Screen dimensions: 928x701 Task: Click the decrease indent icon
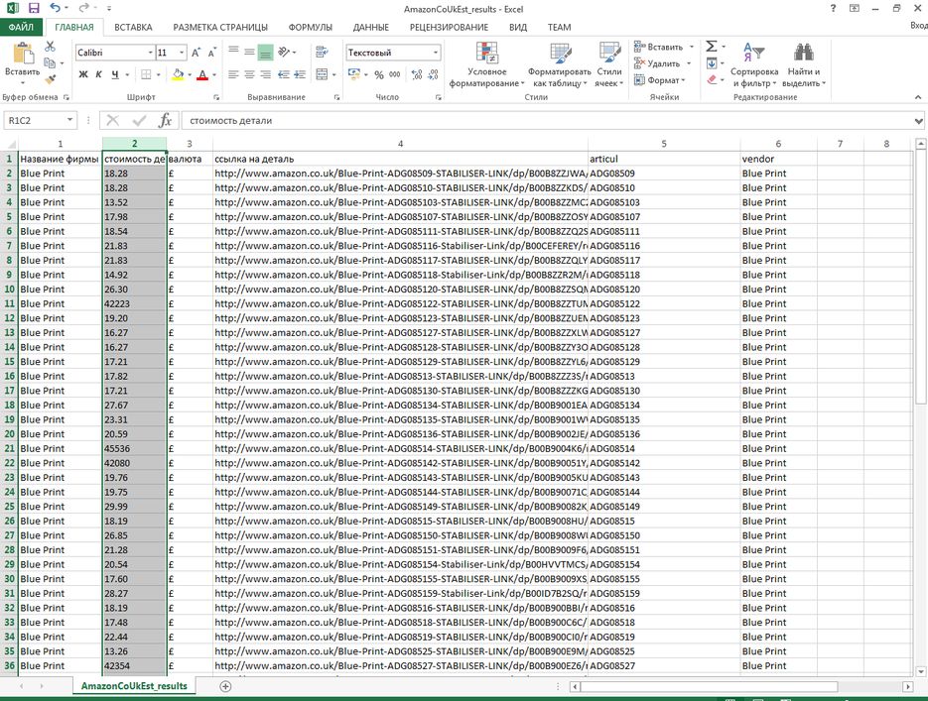click(284, 74)
